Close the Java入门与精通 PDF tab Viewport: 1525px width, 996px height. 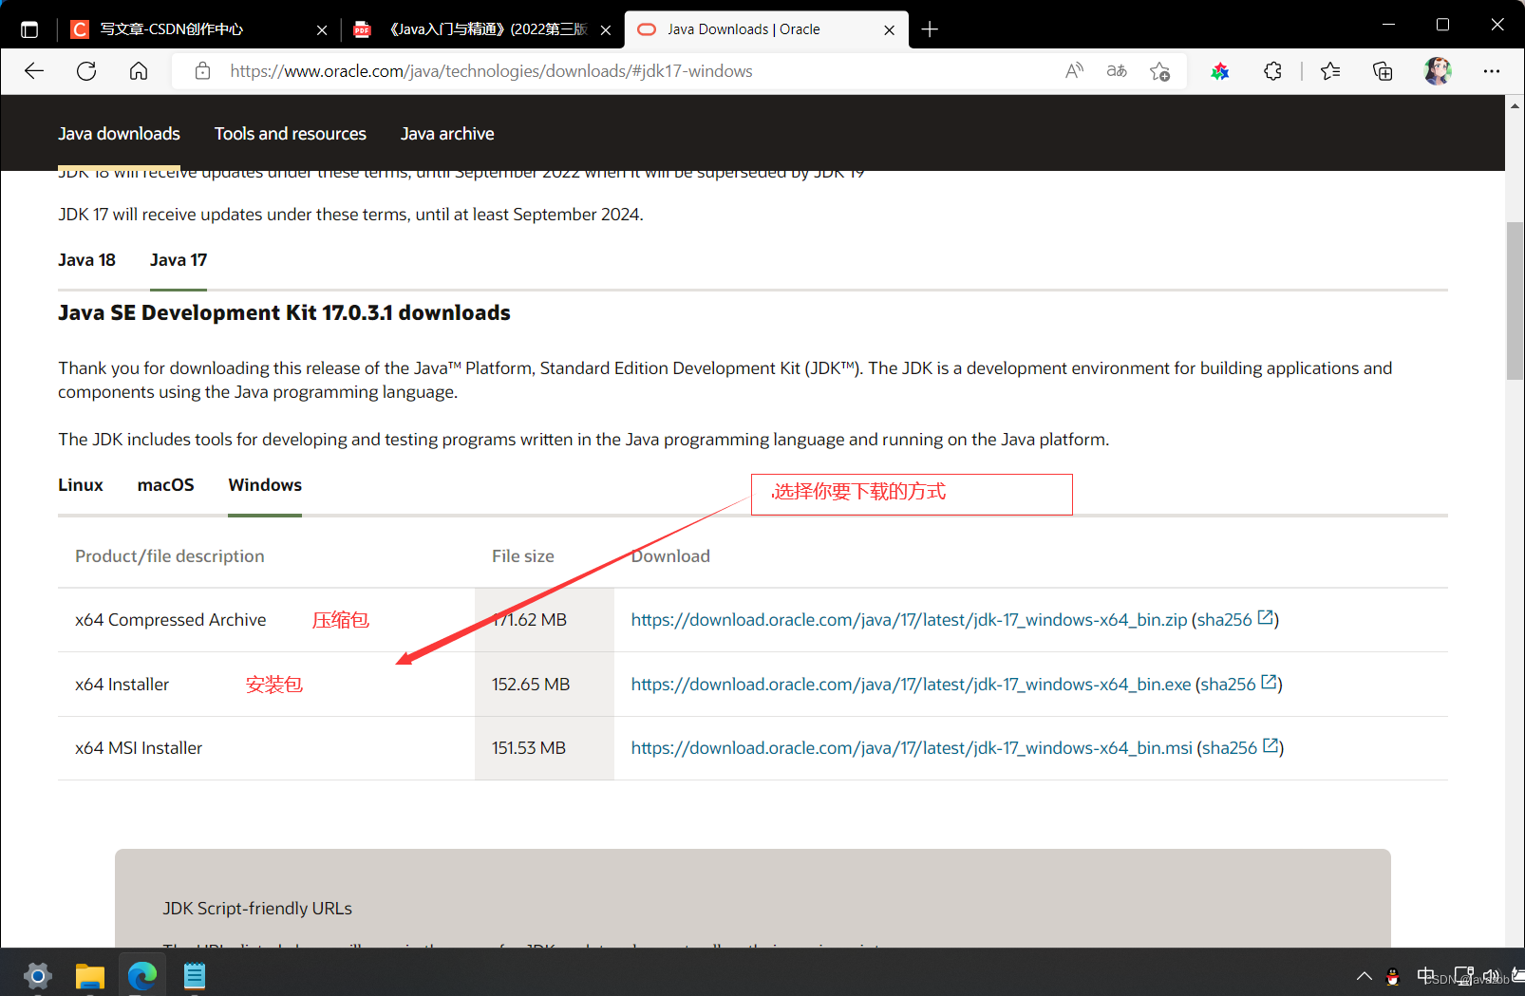606,30
